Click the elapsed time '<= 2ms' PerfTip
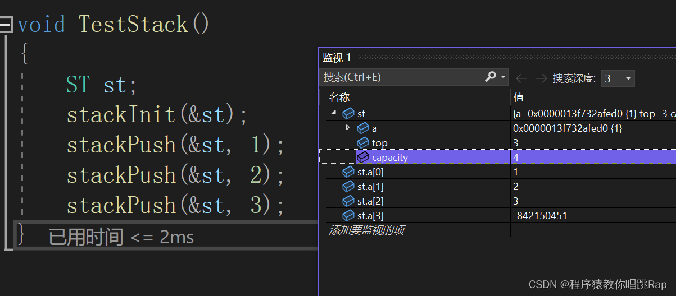The width and height of the screenshot is (676, 296). 121,237
